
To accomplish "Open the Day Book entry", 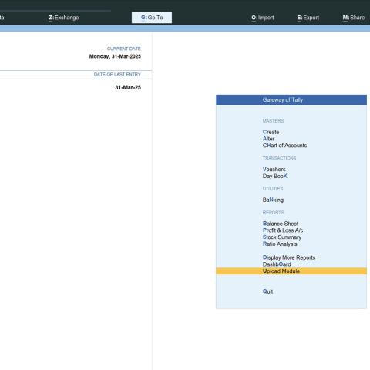I will (x=275, y=176).
